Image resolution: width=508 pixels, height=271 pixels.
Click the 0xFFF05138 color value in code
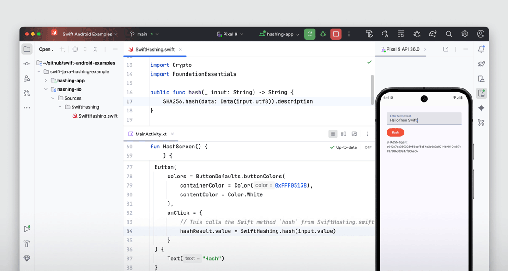[x=293, y=185]
